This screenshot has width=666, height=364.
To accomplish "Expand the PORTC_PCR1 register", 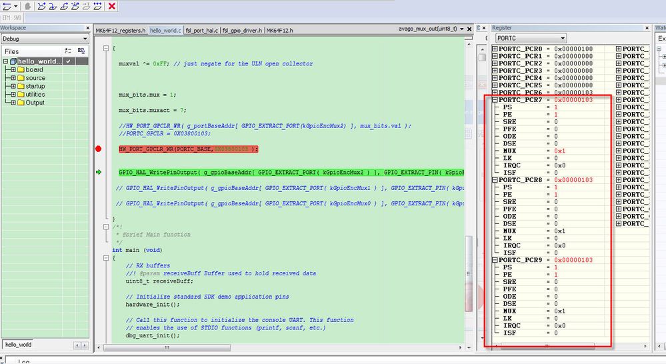I will (x=495, y=56).
